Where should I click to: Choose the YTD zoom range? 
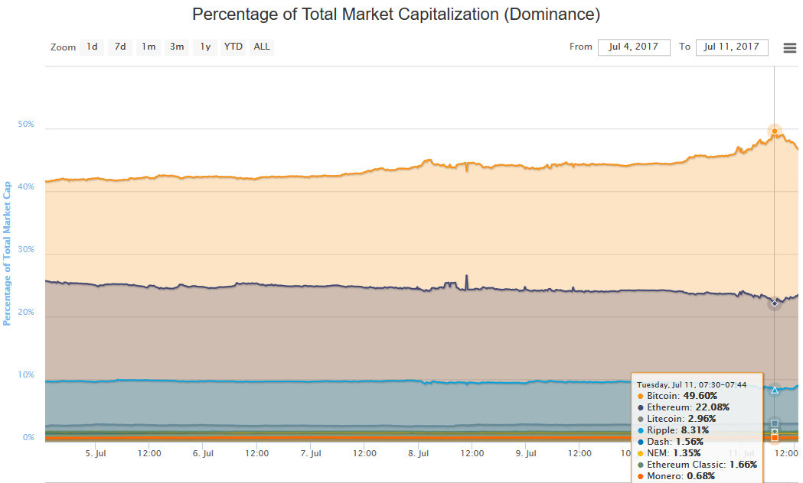click(x=233, y=47)
